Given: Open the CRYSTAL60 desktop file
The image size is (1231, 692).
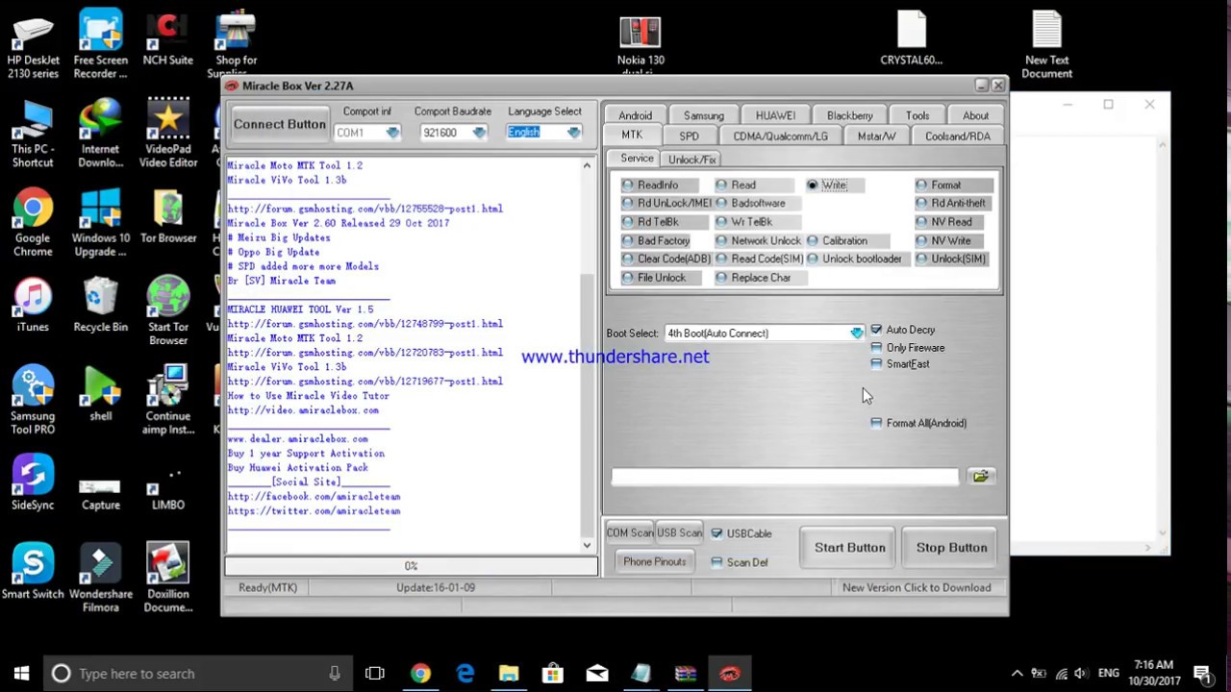Looking at the screenshot, I should [x=911, y=38].
